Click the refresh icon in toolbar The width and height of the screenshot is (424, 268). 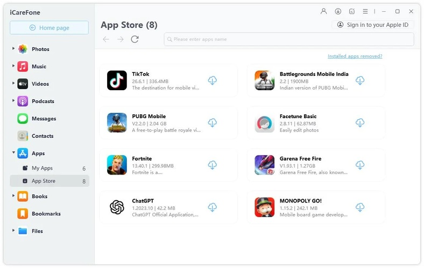pyautogui.click(x=135, y=39)
